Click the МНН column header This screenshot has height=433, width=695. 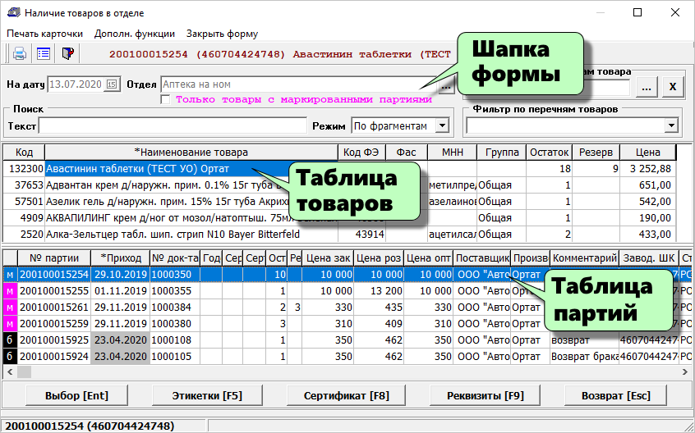pos(452,153)
